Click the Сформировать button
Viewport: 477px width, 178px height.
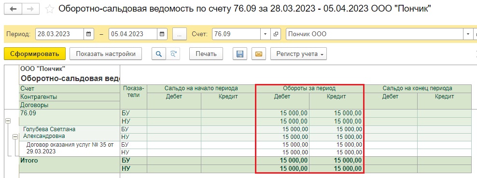point(35,54)
